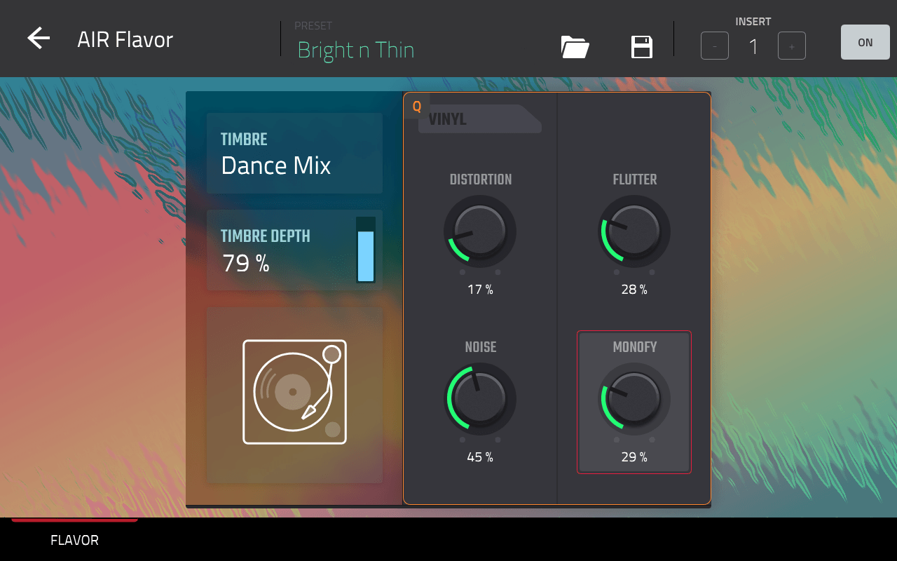This screenshot has width=897, height=561.
Task: Click the turntable vinyl illustration
Action: (x=294, y=393)
